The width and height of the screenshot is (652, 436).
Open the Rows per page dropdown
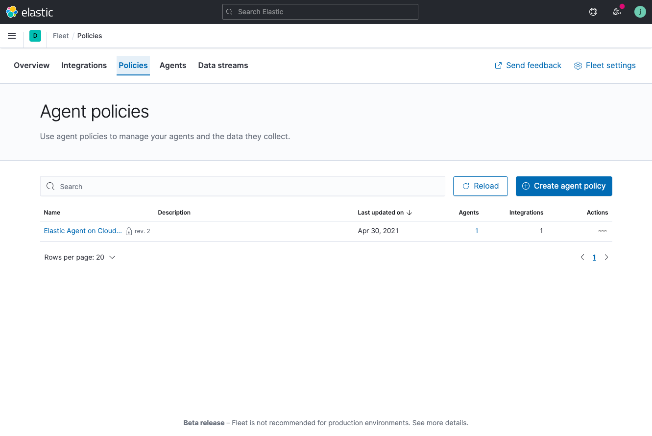point(80,257)
